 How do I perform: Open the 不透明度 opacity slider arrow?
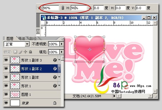click(x=62, y=44)
